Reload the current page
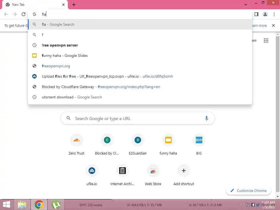The height and width of the screenshot is (210, 280). [x=24, y=14]
